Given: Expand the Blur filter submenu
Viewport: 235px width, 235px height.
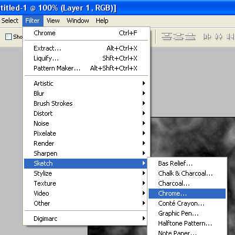Looking at the screenshot, I should tap(86, 93).
